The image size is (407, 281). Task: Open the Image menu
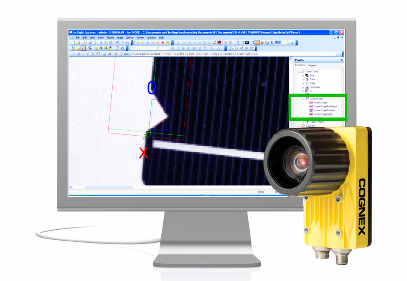120,38
